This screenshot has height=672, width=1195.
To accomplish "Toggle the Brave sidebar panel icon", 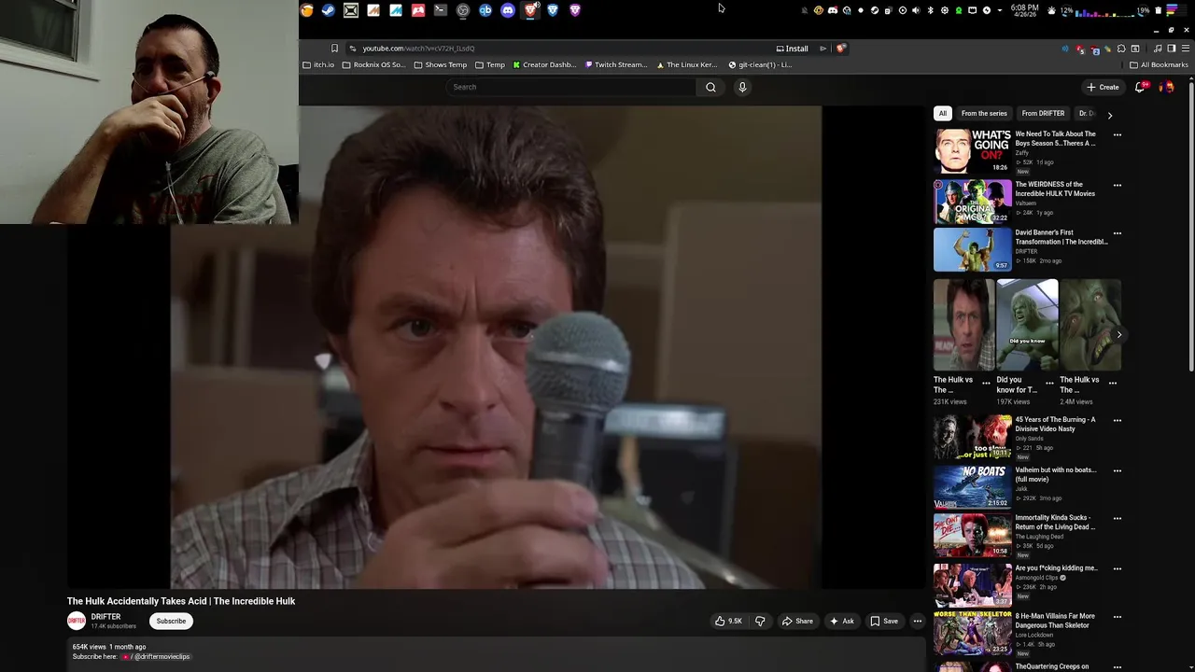I will tap(1172, 49).
